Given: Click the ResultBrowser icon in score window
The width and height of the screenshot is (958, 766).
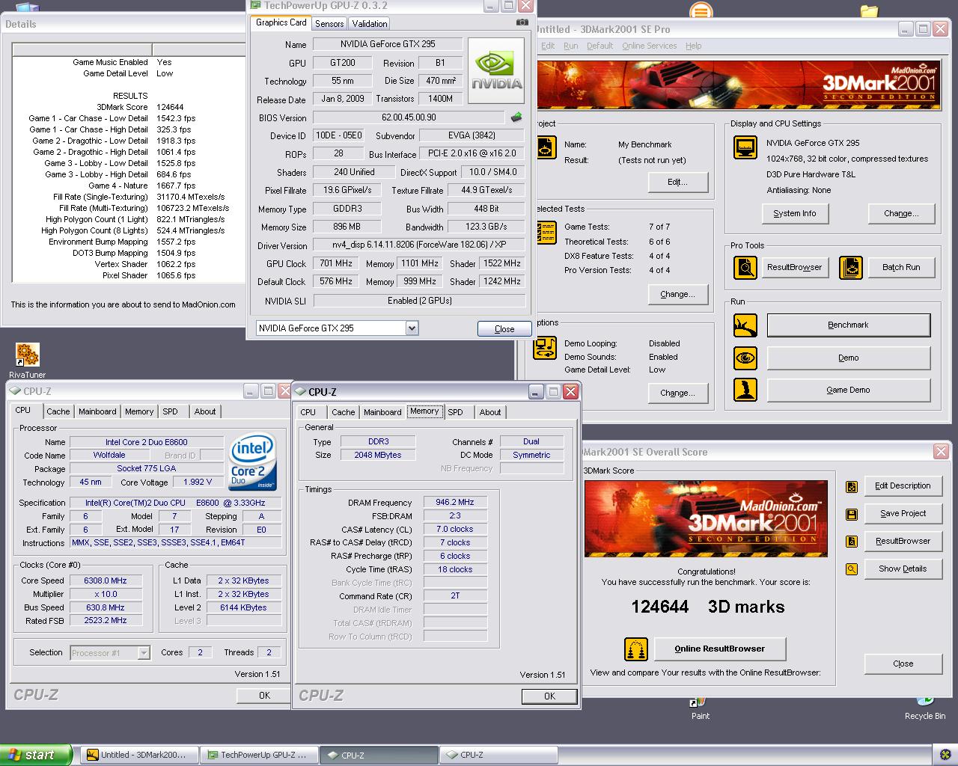Looking at the screenshot, I should [852, 542].
